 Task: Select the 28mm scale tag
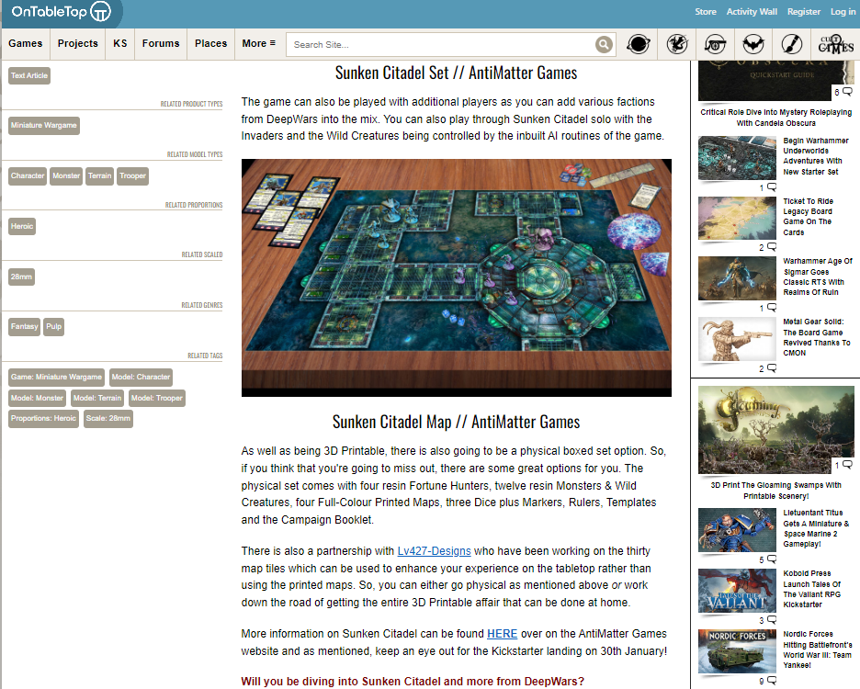21,277
